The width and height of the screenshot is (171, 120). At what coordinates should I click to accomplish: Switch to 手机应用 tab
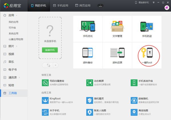61,6
